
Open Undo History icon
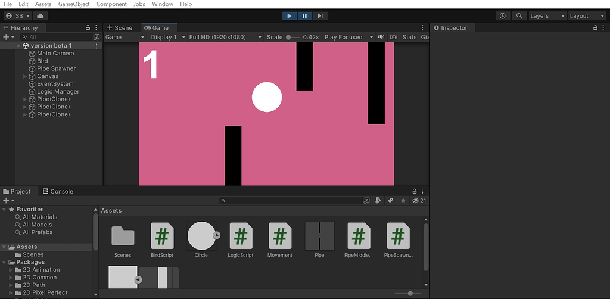click(503, 16)
